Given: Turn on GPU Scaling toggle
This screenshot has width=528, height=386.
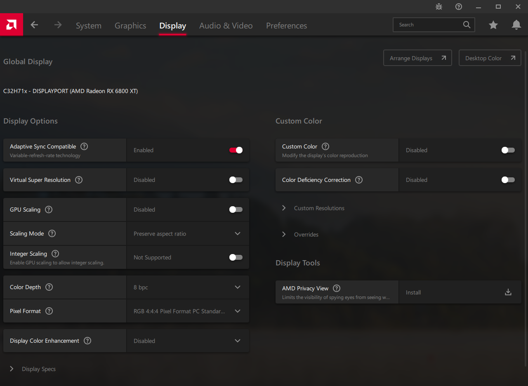Looking at the screenshot, I should pos(236,209).
